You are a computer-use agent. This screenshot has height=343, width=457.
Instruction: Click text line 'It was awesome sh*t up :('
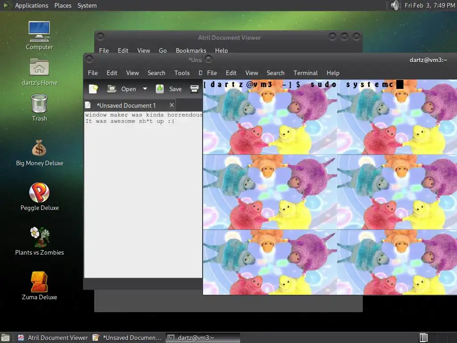pyautogui.click(x=130, y=121)
